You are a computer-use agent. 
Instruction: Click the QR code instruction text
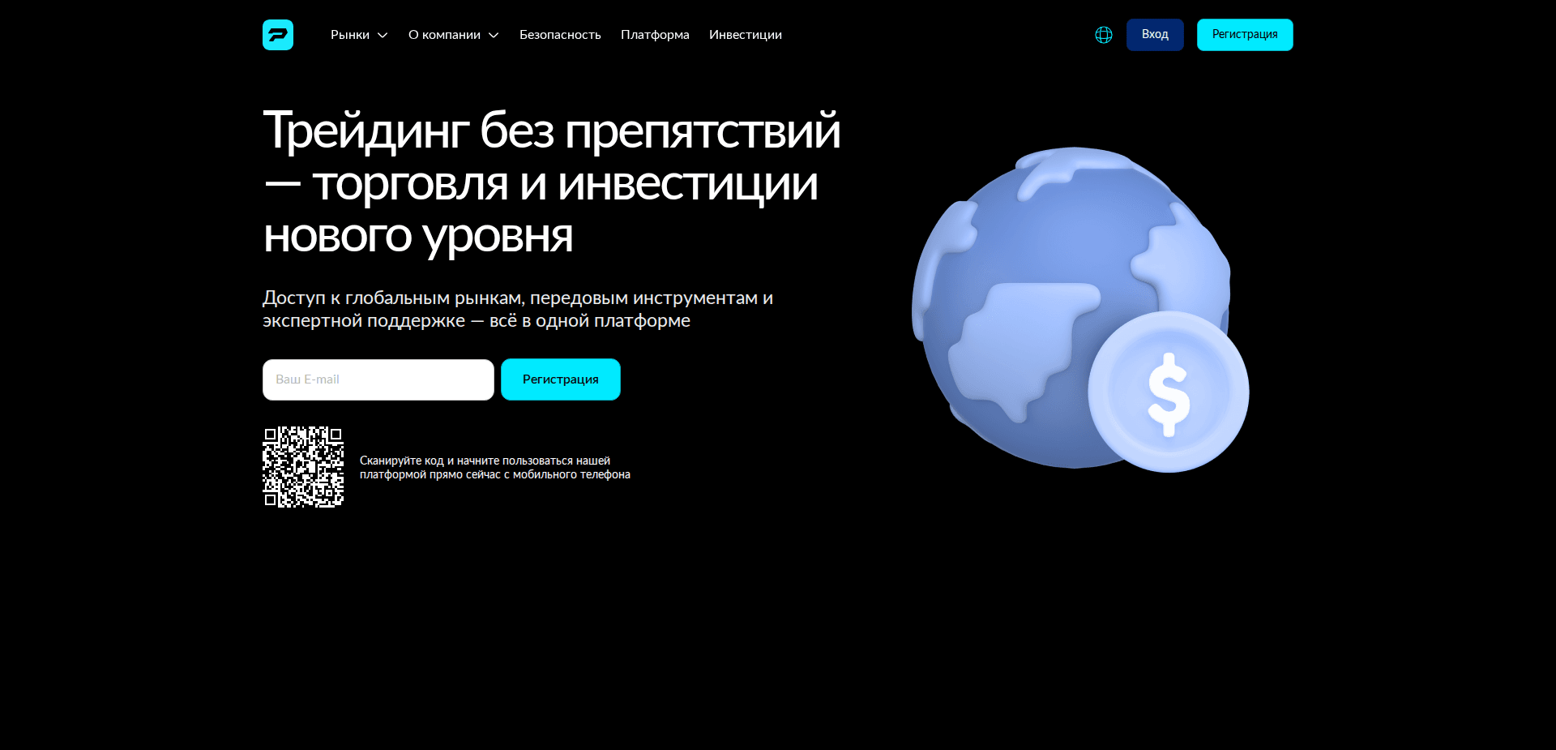click(x=495, y=467)
